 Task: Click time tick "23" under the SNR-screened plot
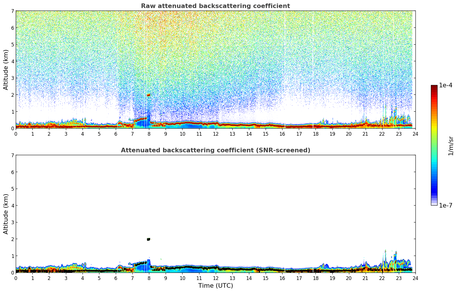click(x=399, y=278)
